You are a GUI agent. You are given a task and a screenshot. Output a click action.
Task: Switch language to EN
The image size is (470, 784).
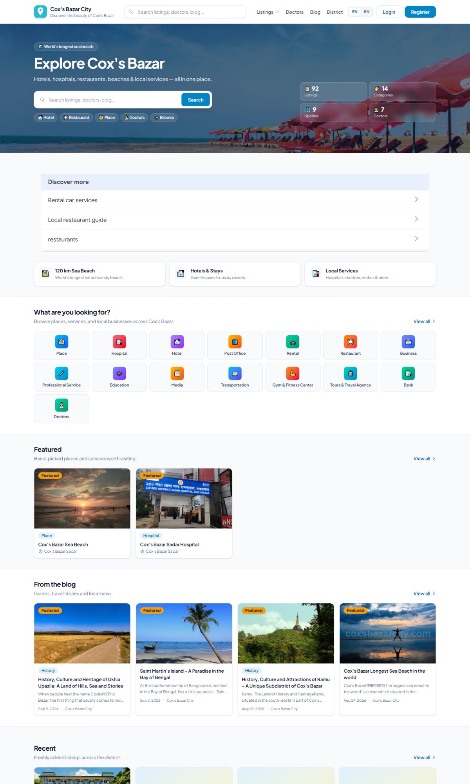pos(354,12)
